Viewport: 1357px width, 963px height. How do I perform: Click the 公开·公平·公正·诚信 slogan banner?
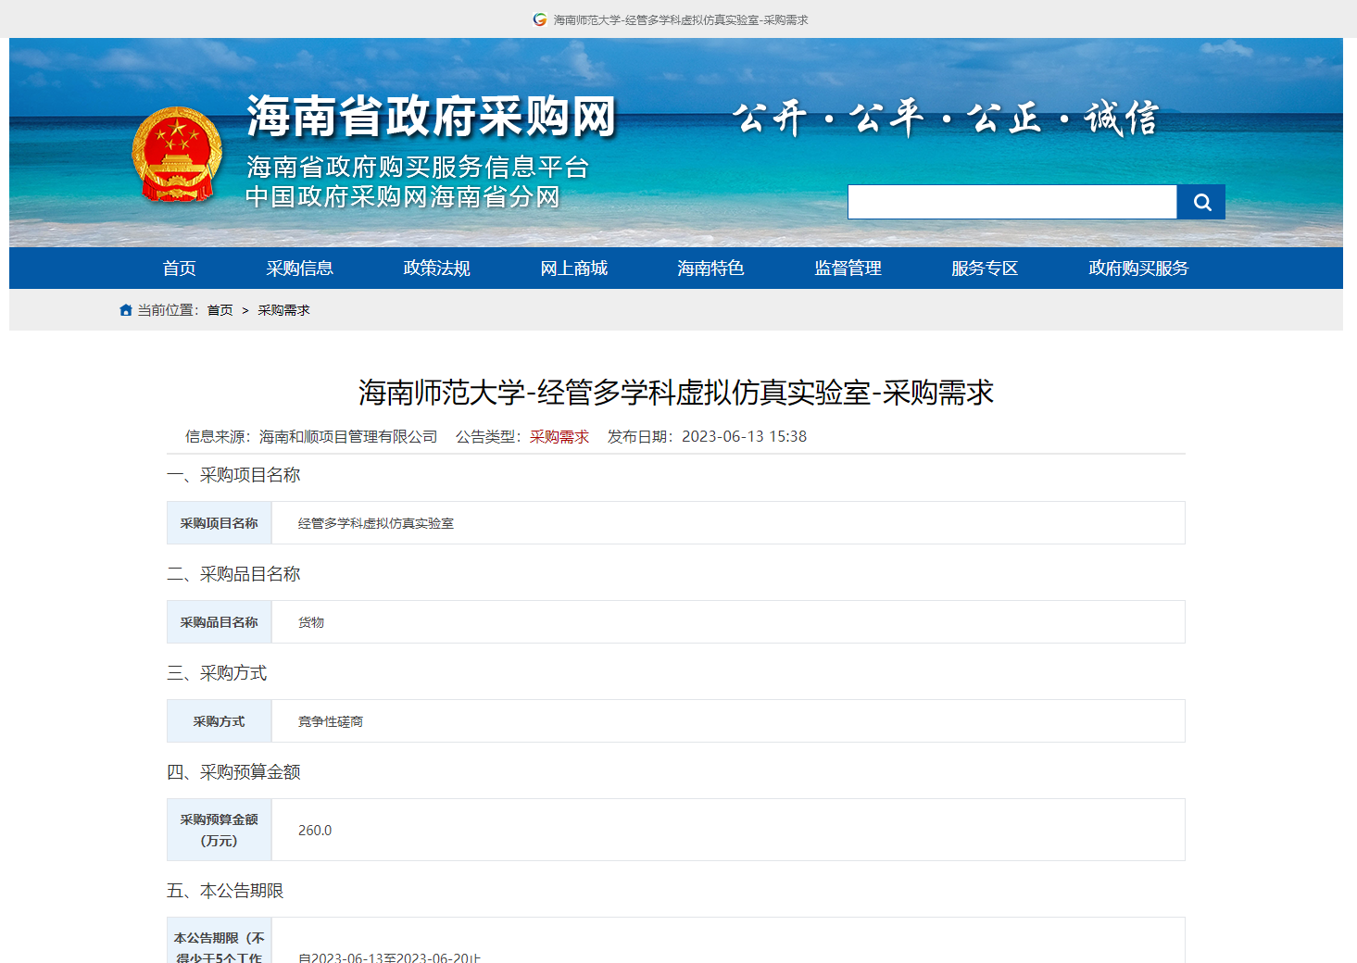pos(945,119)
